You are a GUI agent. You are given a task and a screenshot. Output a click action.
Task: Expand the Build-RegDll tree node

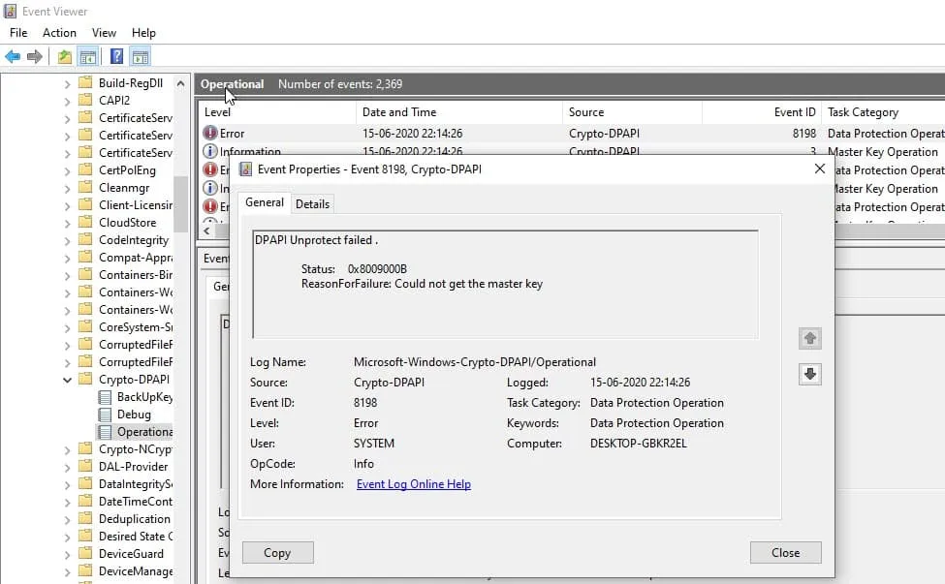click(x=68, y=84)
